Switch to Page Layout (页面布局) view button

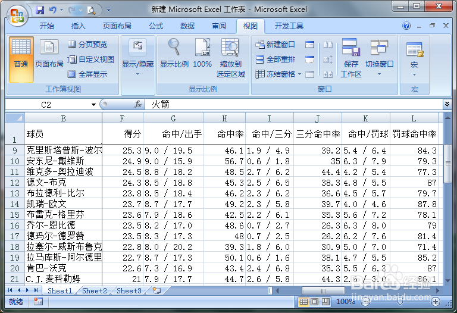click(49, 54)
